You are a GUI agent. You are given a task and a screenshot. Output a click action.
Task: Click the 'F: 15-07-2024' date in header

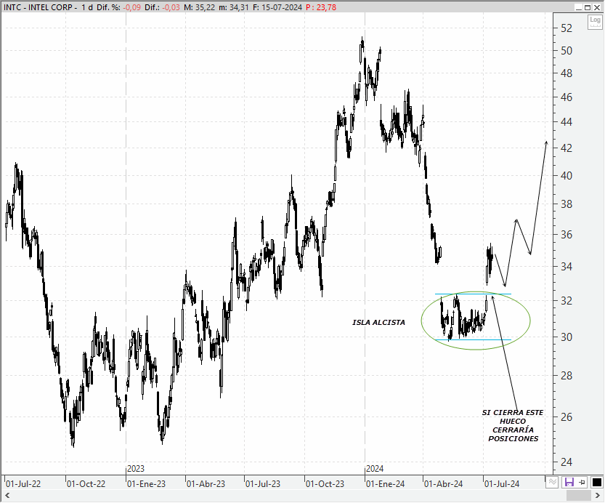pos(277,7)
